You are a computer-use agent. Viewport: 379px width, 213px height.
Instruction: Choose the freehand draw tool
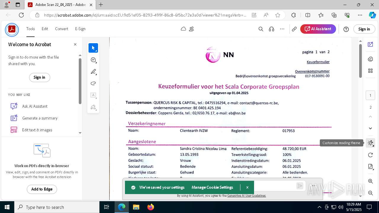point(93,83)
